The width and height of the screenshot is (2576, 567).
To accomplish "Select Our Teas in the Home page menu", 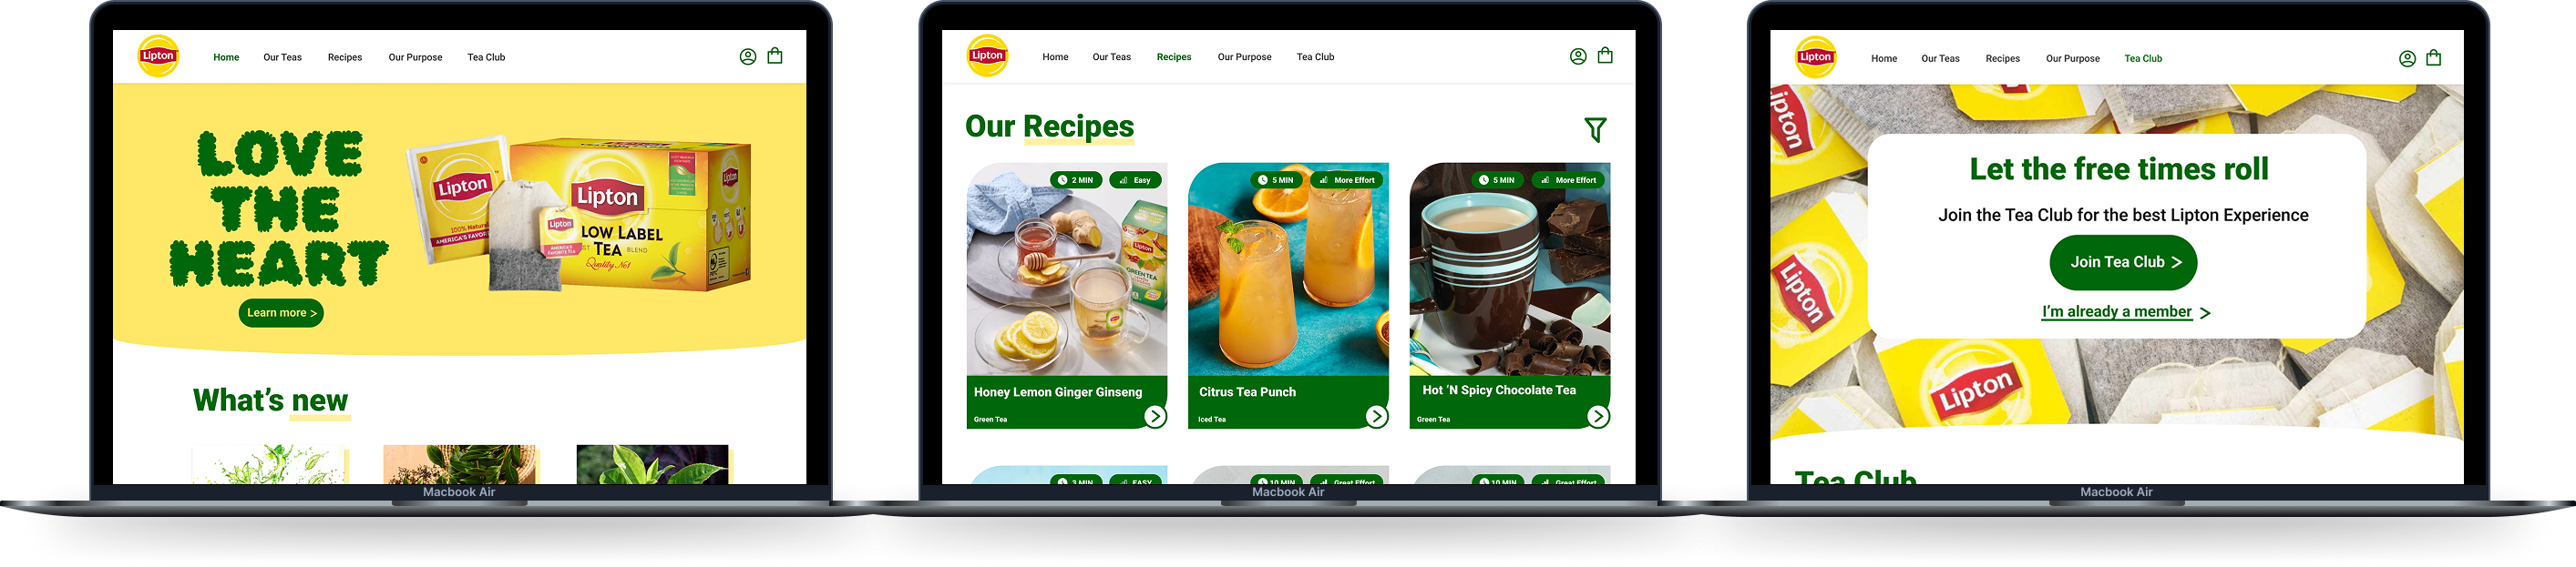I will point(282,58).
